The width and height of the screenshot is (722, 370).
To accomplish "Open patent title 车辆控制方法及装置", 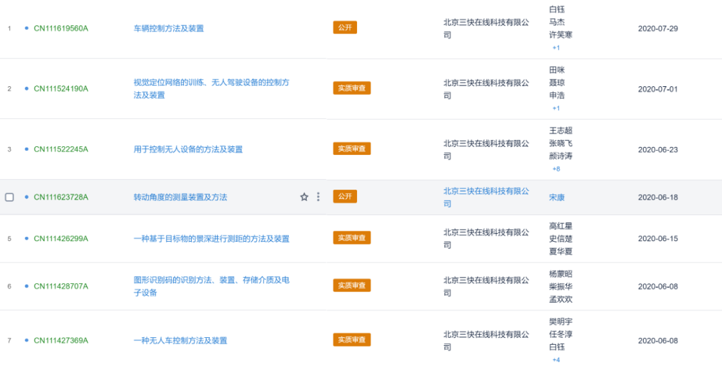I will pos(168,29).
